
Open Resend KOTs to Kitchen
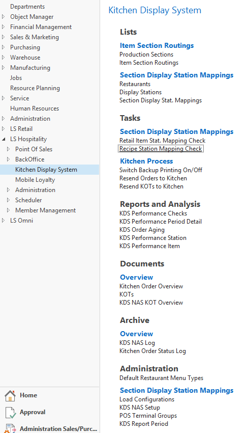point(151,186)
